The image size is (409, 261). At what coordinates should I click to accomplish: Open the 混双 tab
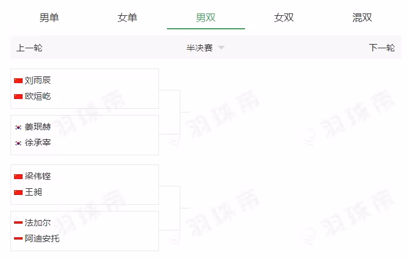point(362,18)
